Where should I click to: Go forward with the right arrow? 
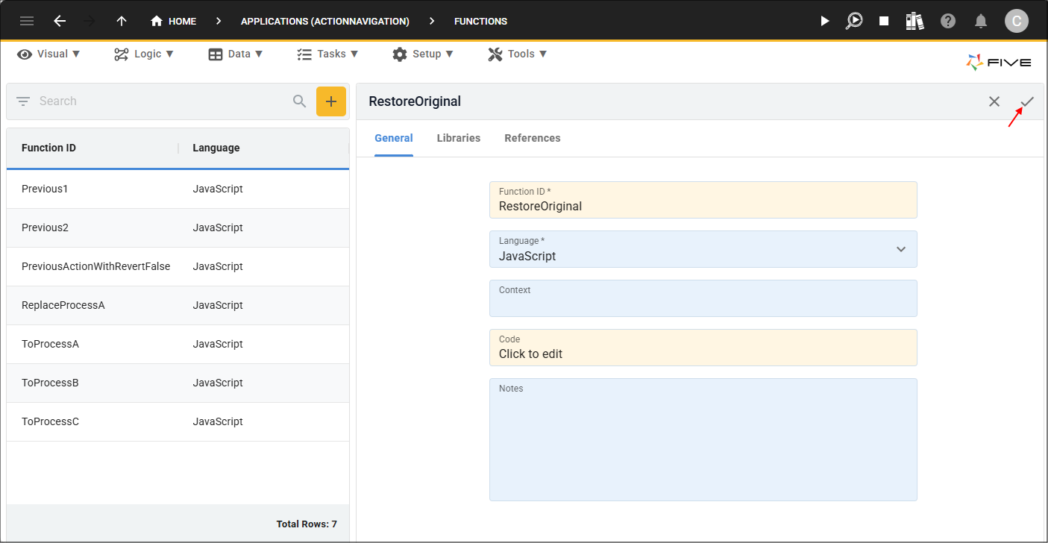click(90, 21)
